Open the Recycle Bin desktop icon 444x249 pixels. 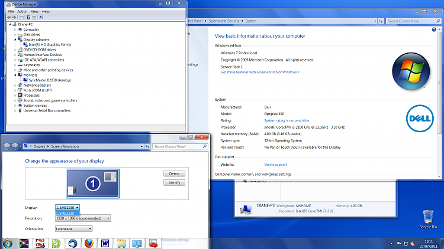(428, 219)
